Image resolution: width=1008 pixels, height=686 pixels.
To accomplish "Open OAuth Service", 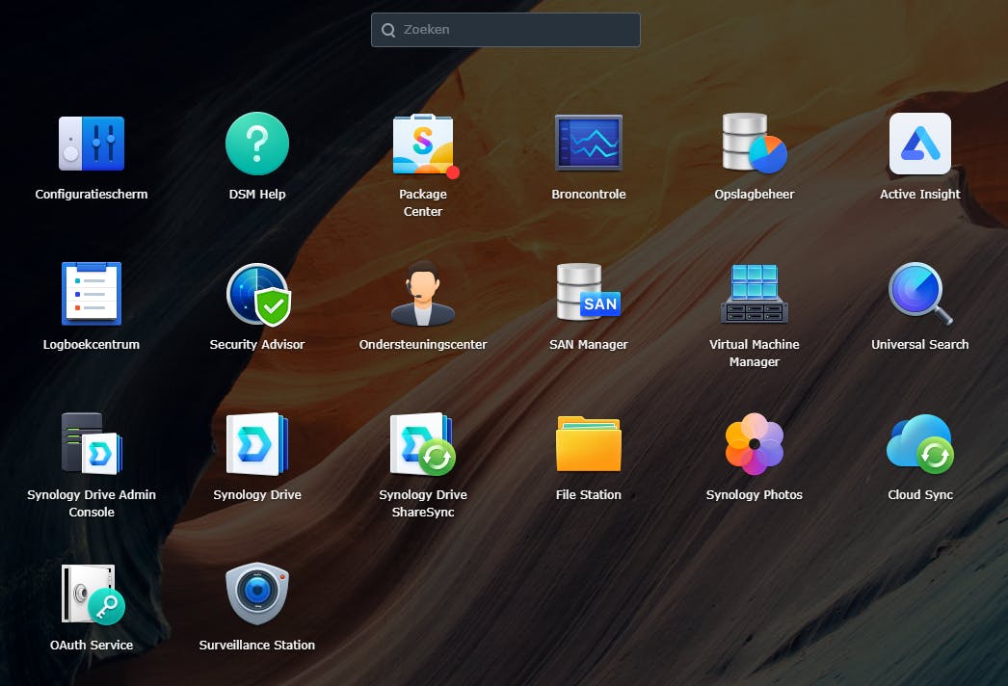I will (93, 594).
